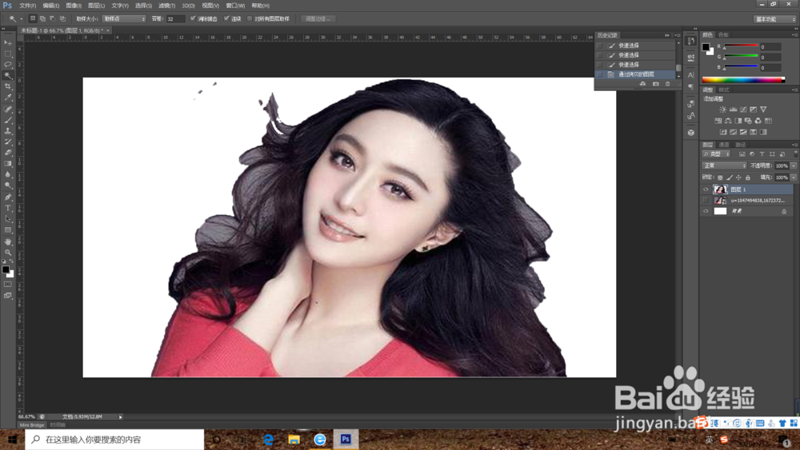Open the 滤镜(T) menu

[167, 6]
